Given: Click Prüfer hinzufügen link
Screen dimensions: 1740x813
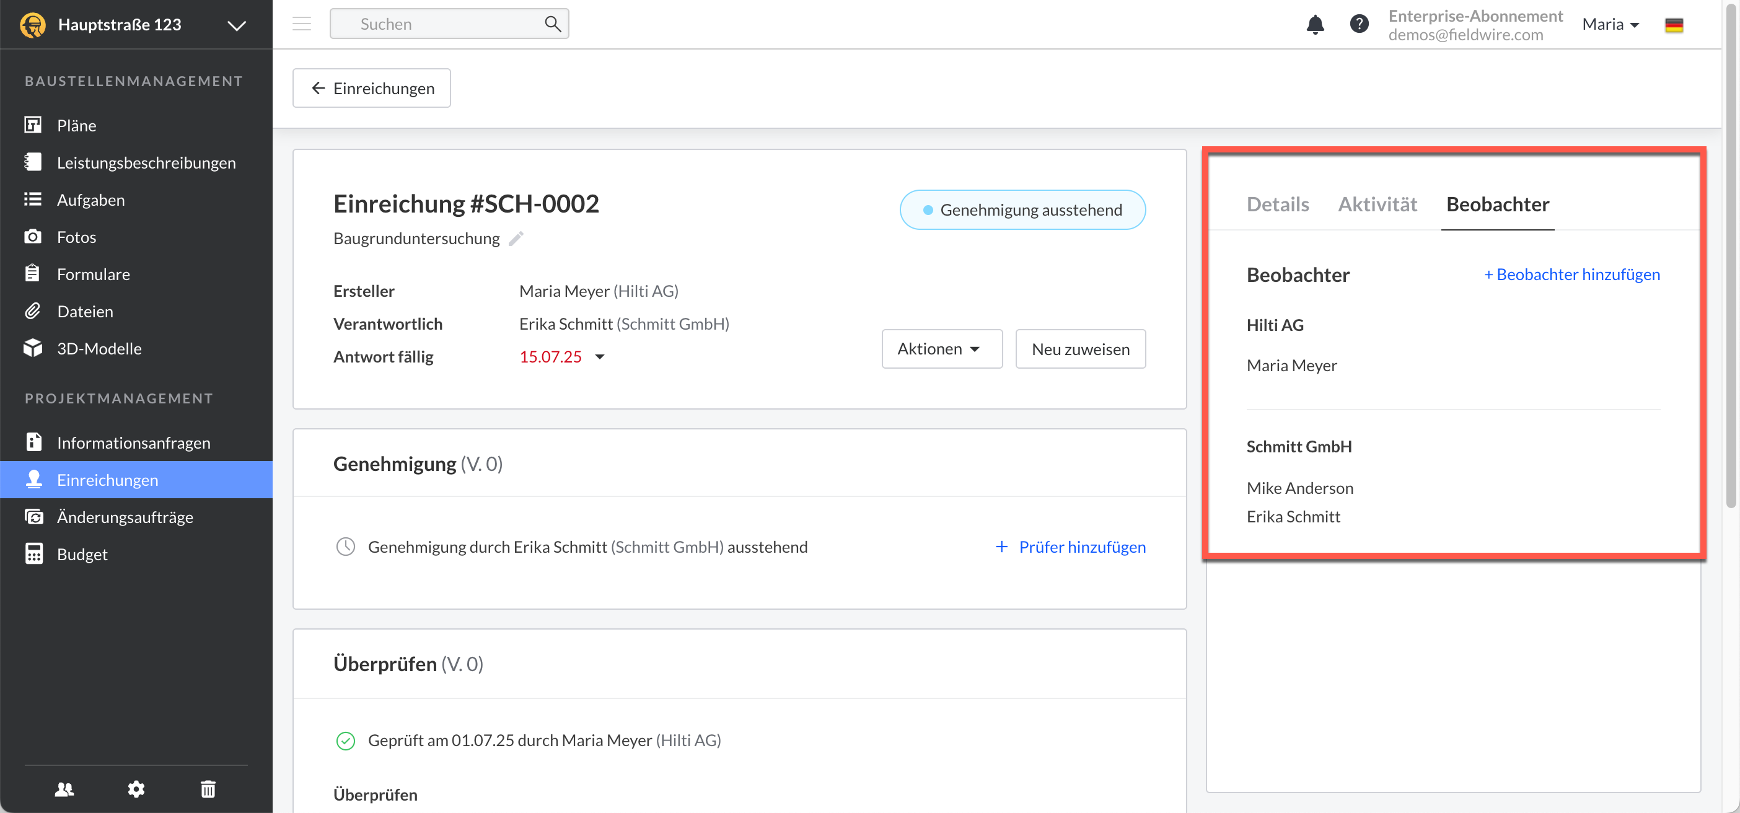Looking at the screenshot, I should (x=1071, y=547).
